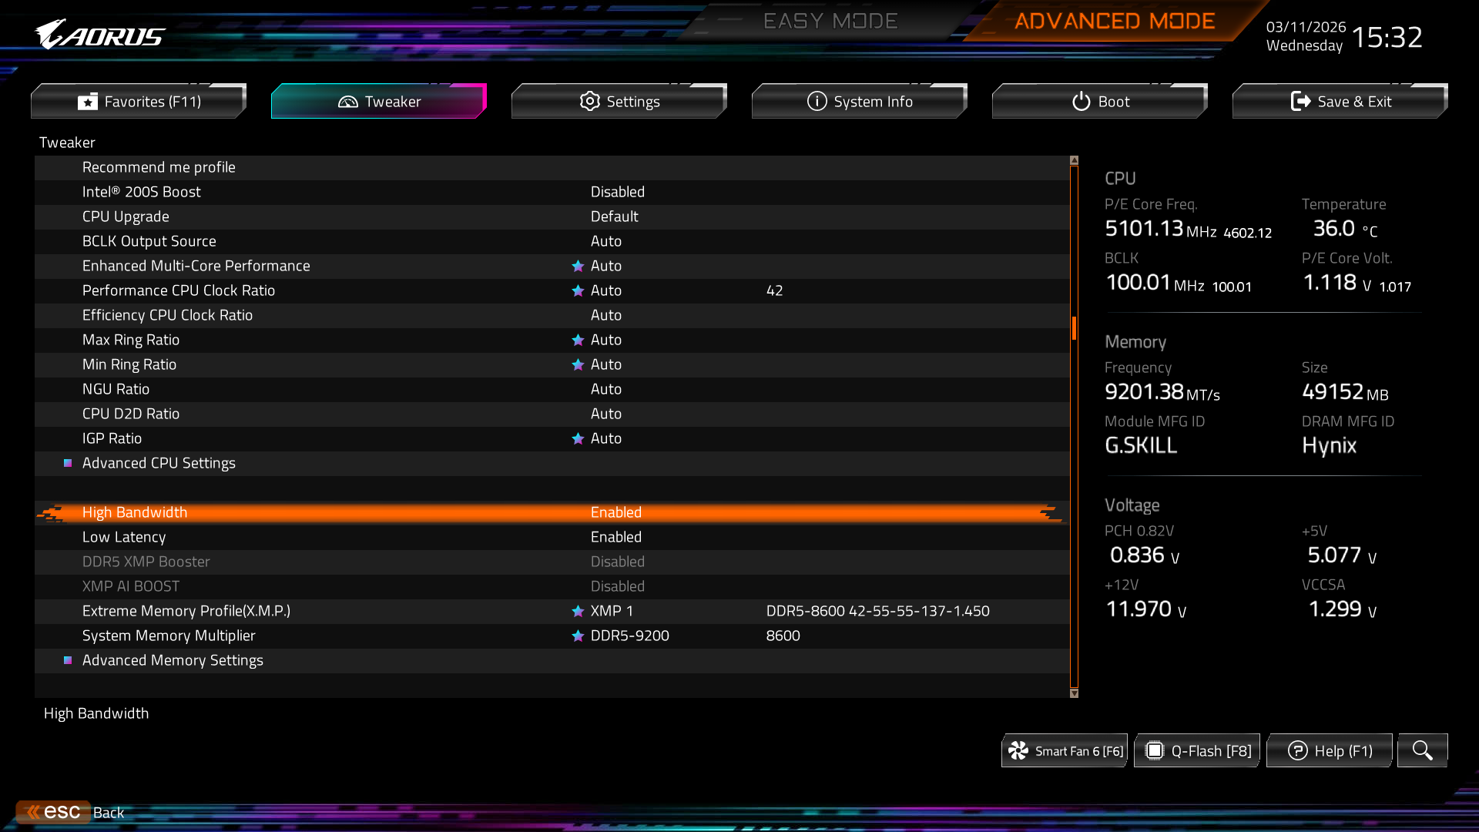Click the Q-Flash chip icon
1479x832 pixels.
tap(1154, 751)
